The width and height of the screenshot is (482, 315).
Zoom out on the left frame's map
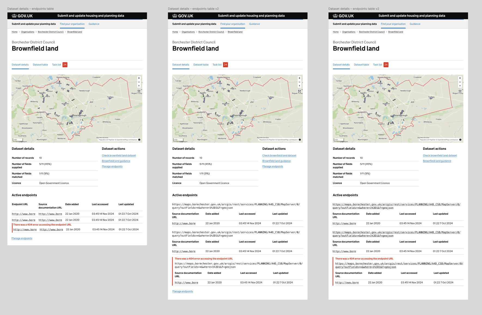click(x=139, y=82)
